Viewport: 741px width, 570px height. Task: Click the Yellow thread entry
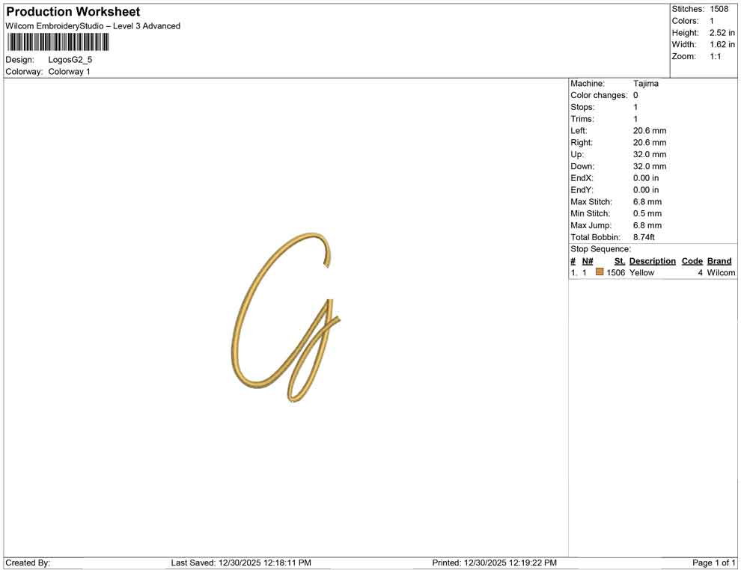pos(641,272)
